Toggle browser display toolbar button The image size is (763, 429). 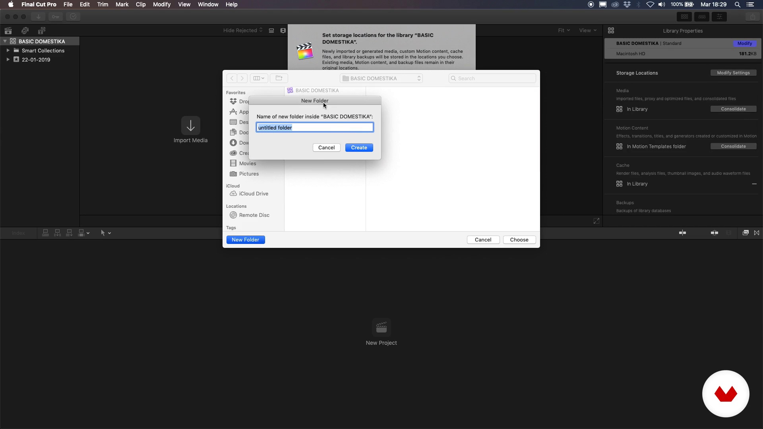684,17
